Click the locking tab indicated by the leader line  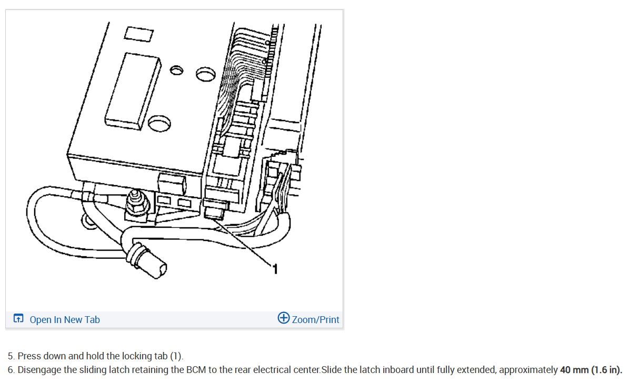pos(214,213)
